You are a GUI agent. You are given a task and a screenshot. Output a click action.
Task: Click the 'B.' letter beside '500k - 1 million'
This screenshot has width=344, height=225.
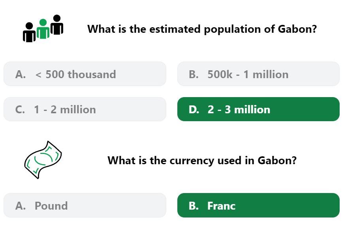[194, 74]
